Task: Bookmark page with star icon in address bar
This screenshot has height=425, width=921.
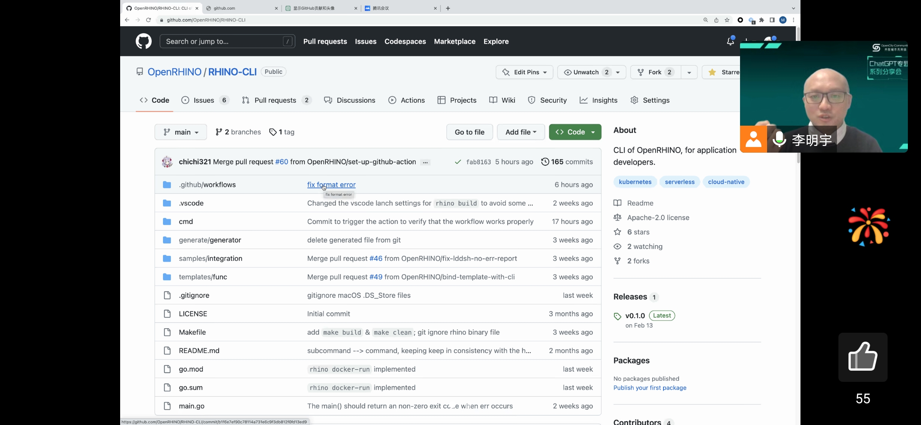Action: click(727, 20)
